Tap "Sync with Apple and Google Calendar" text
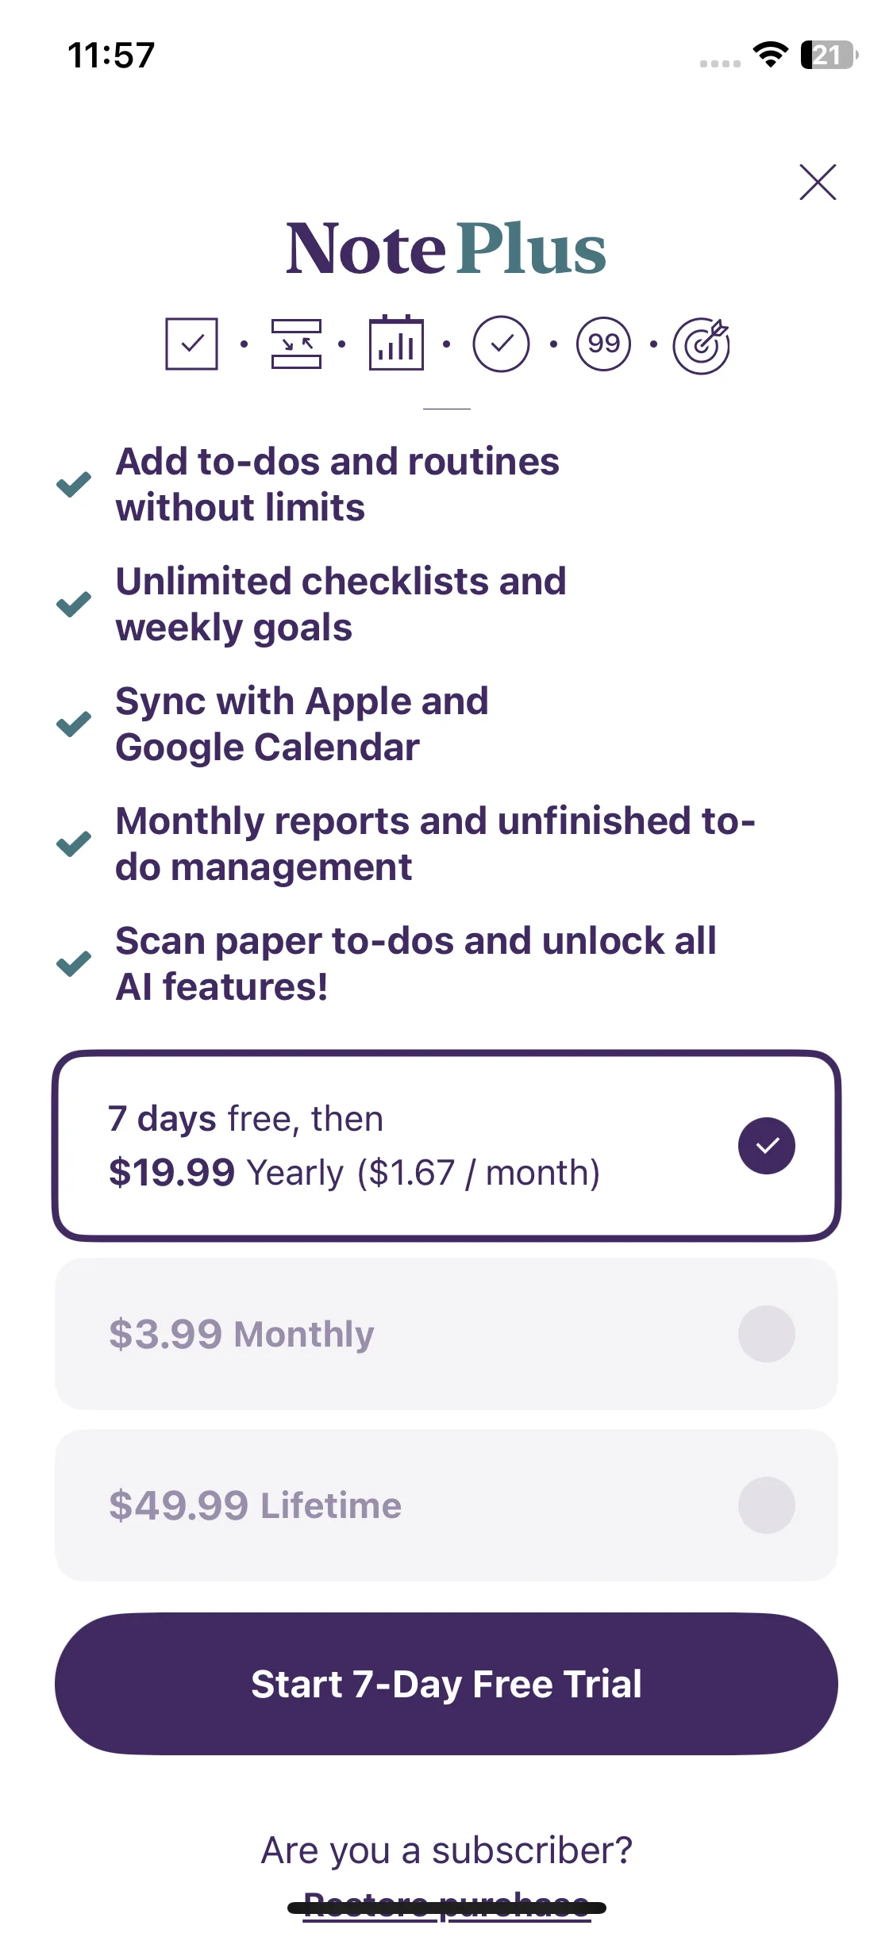This screenshot has height=1933, width=893. coord(302,724)
